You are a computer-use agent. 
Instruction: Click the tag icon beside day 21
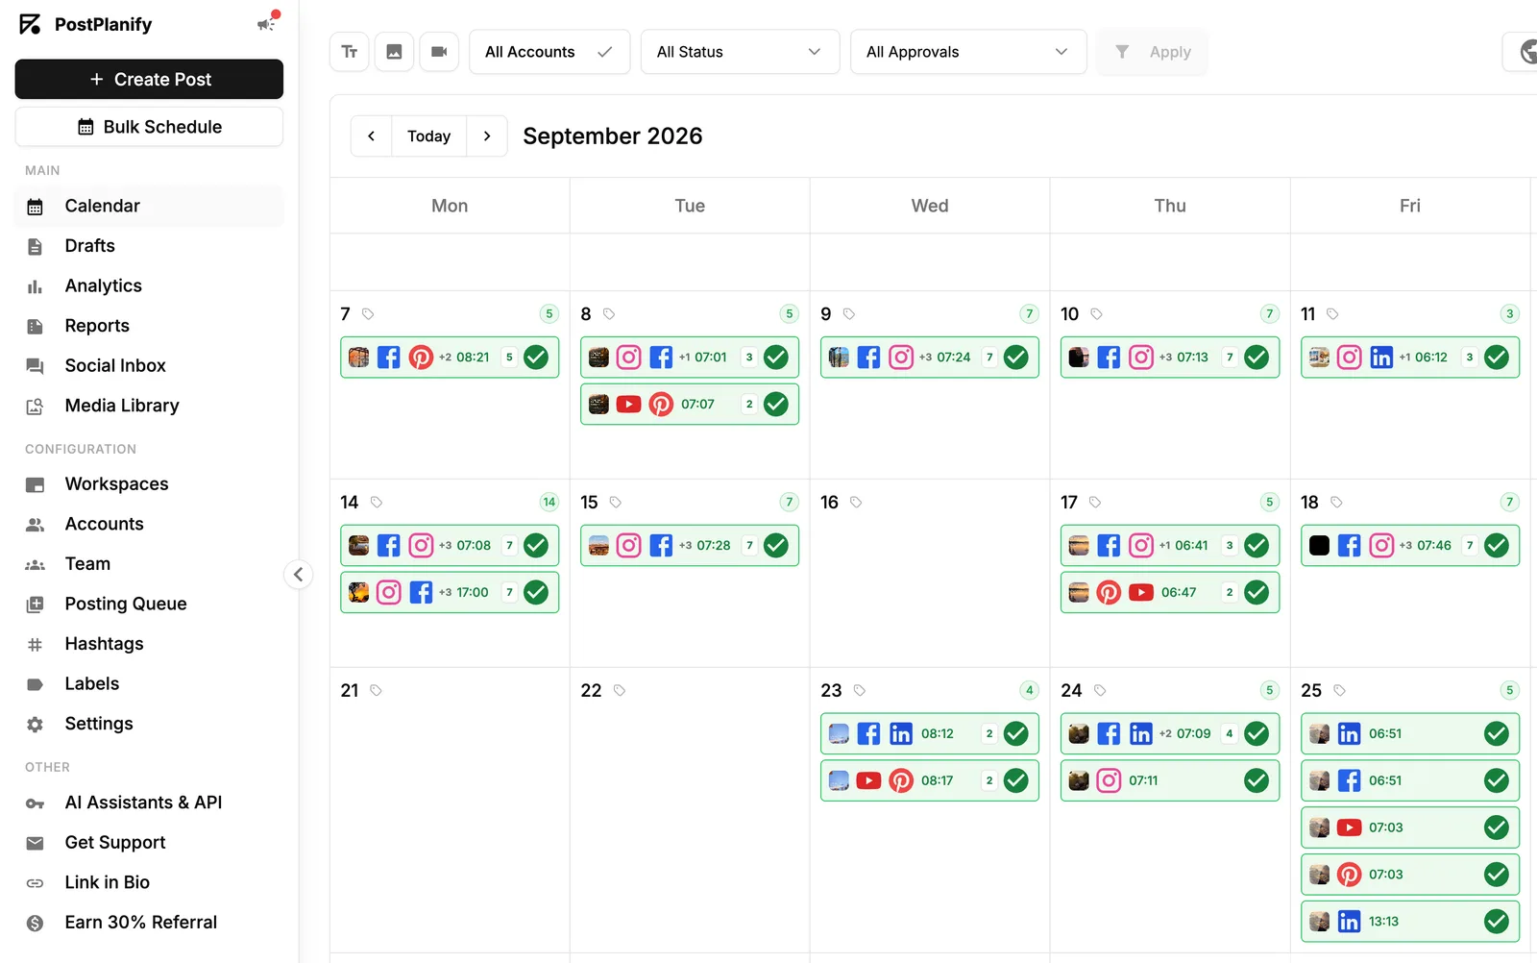(x=376, y=691)
